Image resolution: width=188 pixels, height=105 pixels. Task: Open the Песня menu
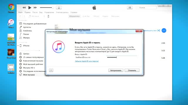click(x=35, y=12)
